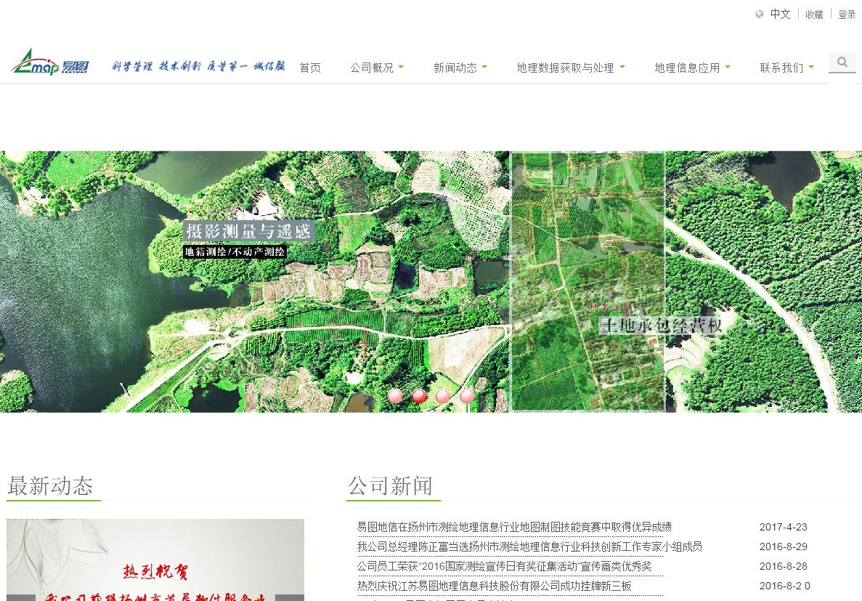Expand the 联系我们 dropdown arrow
Screen dimensions: 862x601
click(811, 67)
